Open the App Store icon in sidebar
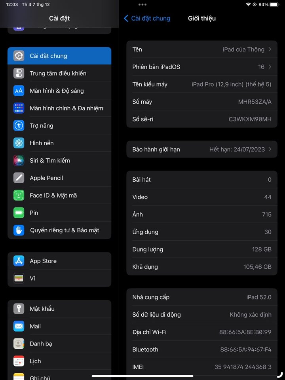This screenshot has width=285, height=380. pos(19,261)
